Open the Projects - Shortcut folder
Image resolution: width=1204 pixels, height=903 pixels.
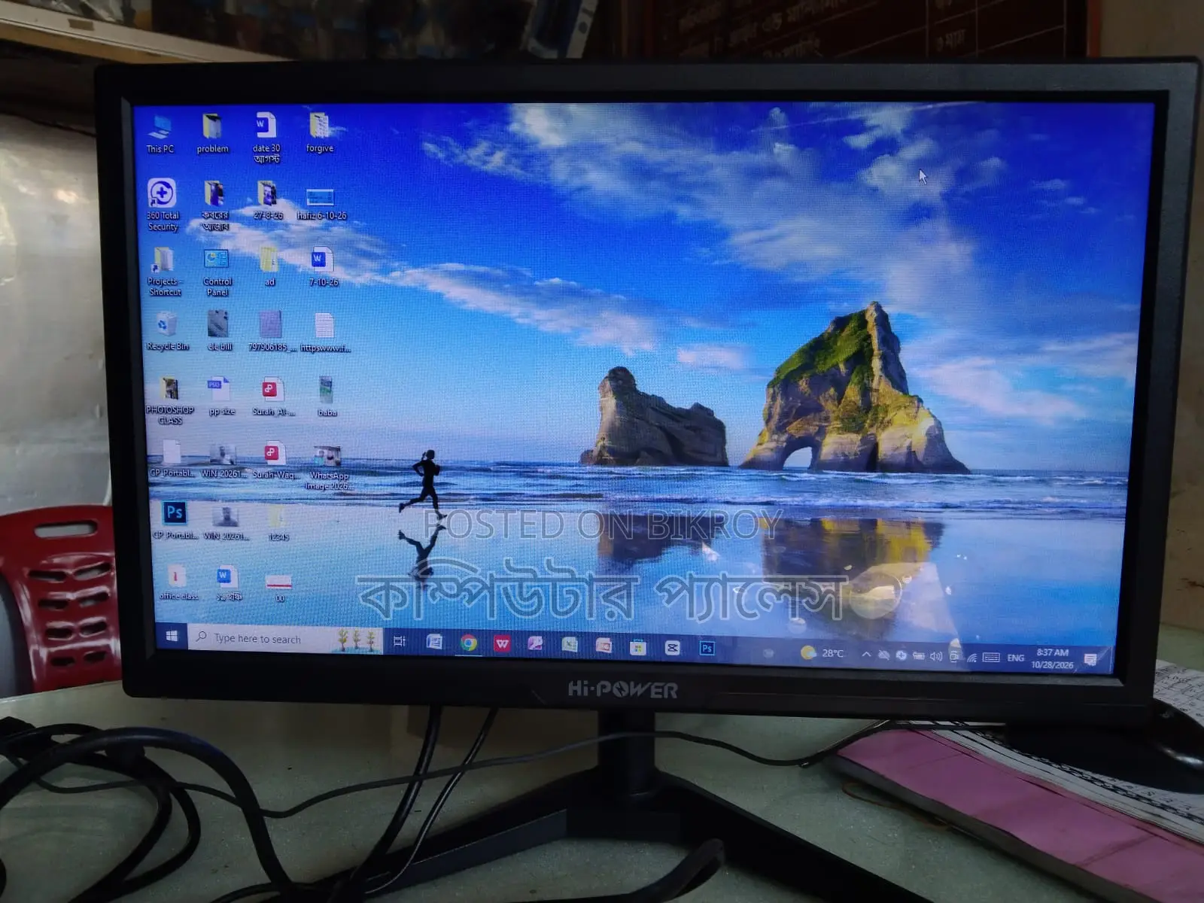pos(165,271)
